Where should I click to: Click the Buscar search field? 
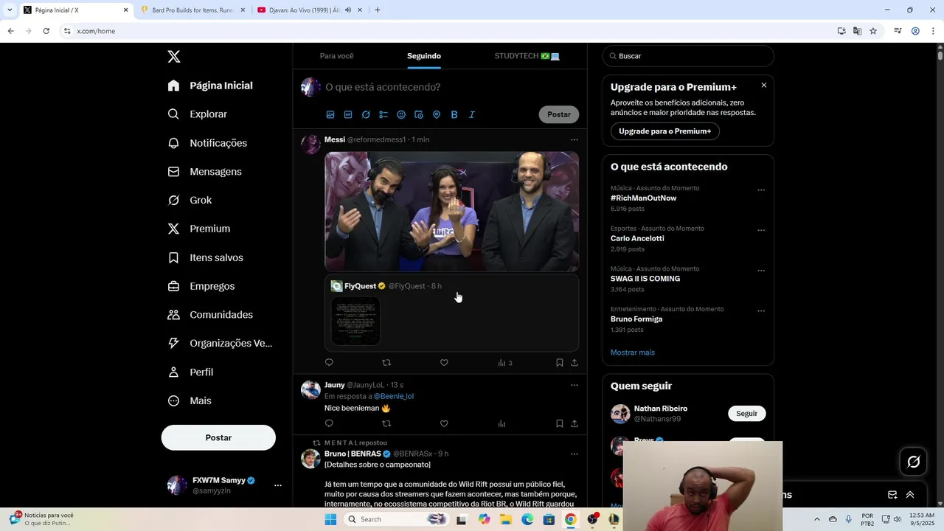coord(688,56)
